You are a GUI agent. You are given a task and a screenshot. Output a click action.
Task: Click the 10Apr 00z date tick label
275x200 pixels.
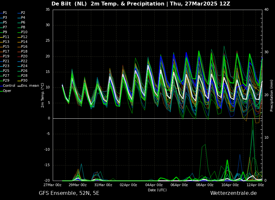pos(230,185)
